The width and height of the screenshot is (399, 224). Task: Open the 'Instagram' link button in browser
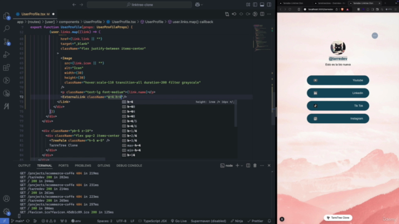pos(338,119)
